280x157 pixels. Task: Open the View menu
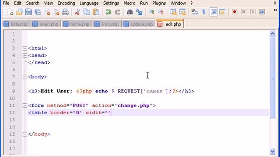49,3
